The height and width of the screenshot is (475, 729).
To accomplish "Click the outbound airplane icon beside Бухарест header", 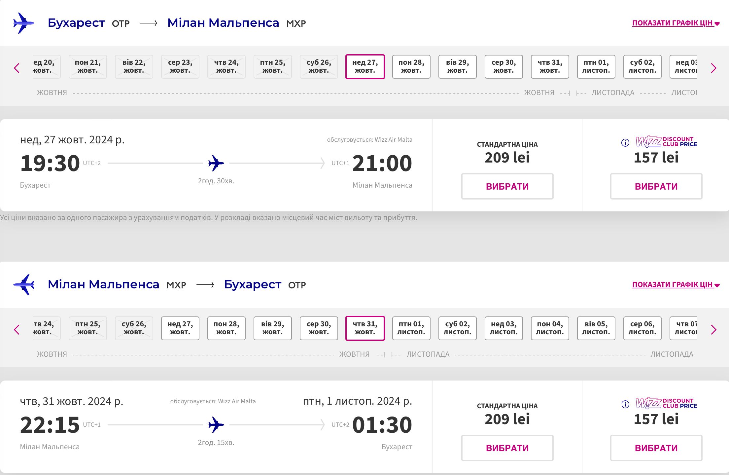I will 23,23.
